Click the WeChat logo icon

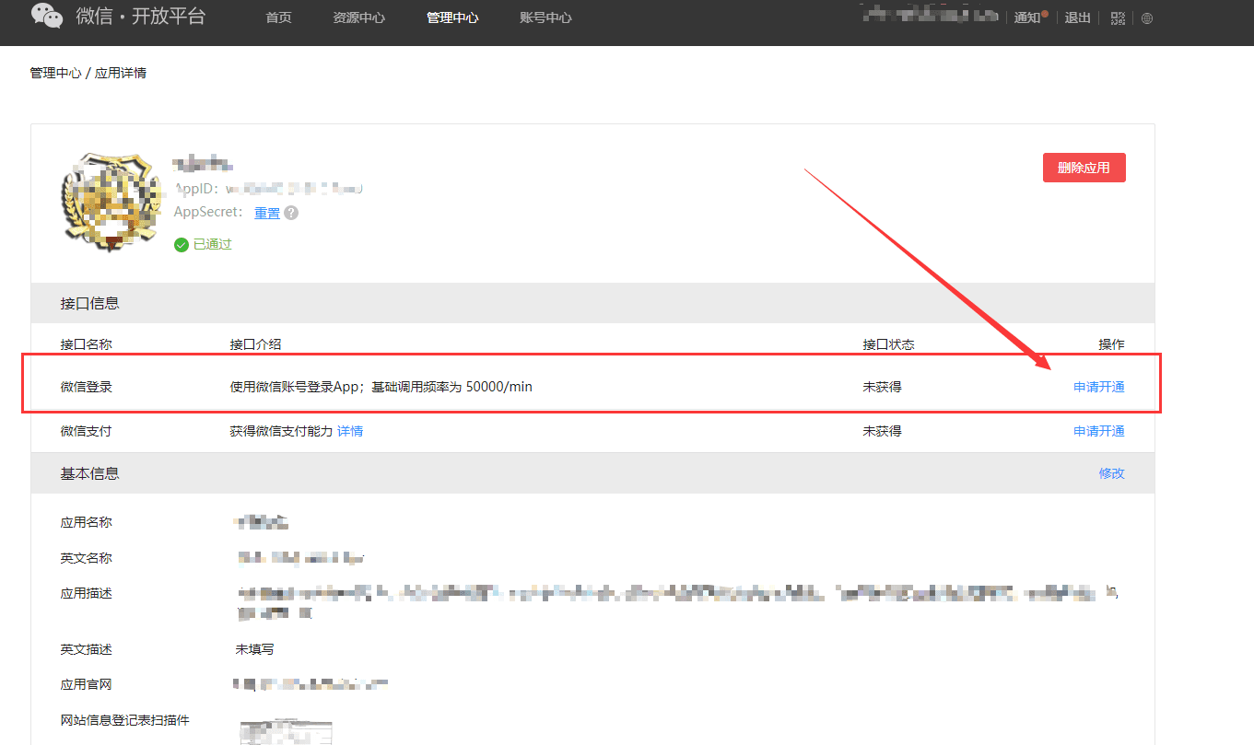coord(47,16)
